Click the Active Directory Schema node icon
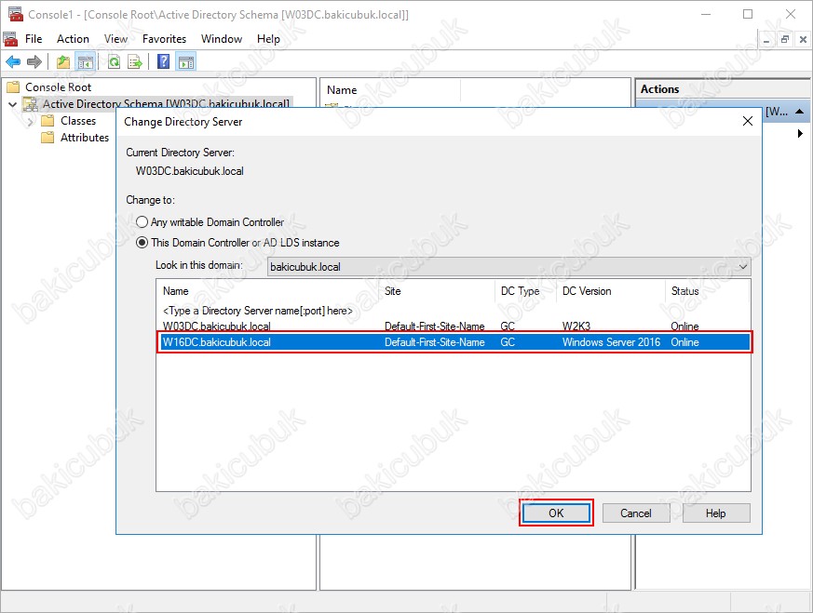Screen dimensions: 813x613 tap(31, 104)
